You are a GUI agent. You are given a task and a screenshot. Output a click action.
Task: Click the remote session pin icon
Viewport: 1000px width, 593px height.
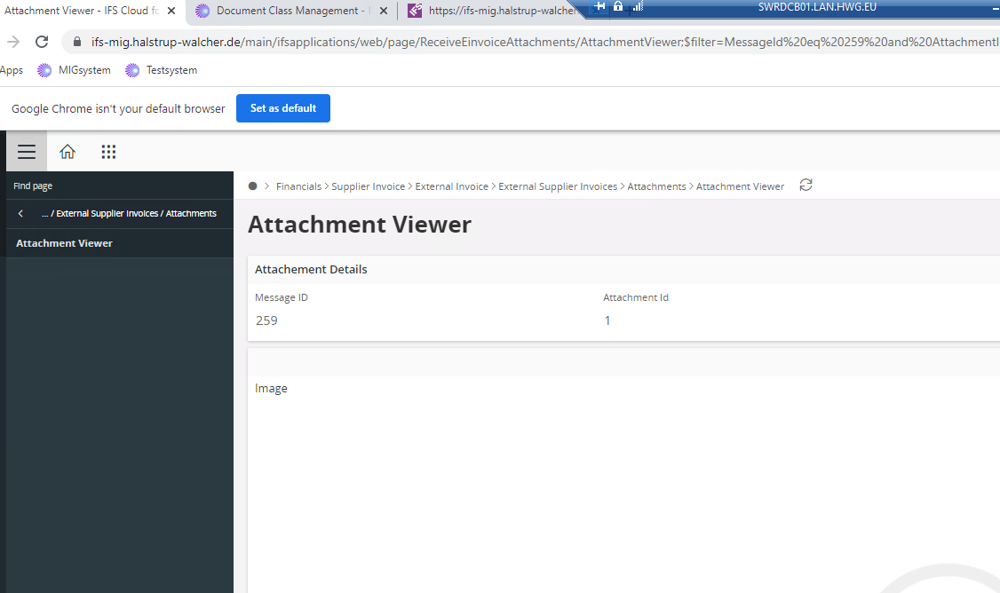coord(599,6)
